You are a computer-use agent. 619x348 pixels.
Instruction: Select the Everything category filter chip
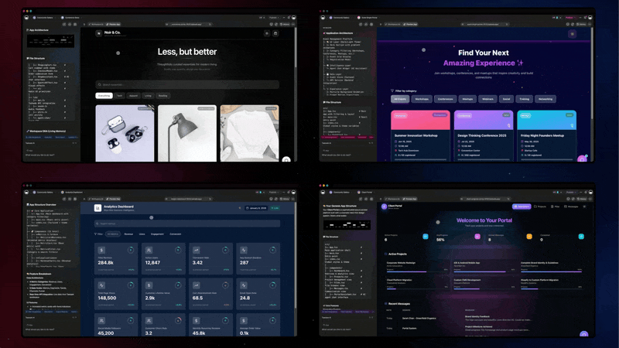pos(104,96)
